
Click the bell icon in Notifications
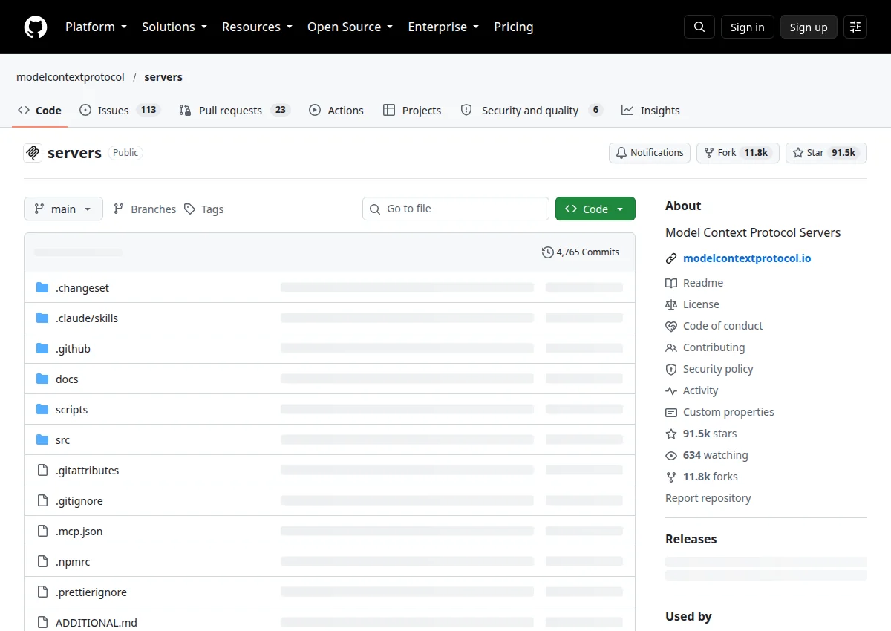coord(621,153)
